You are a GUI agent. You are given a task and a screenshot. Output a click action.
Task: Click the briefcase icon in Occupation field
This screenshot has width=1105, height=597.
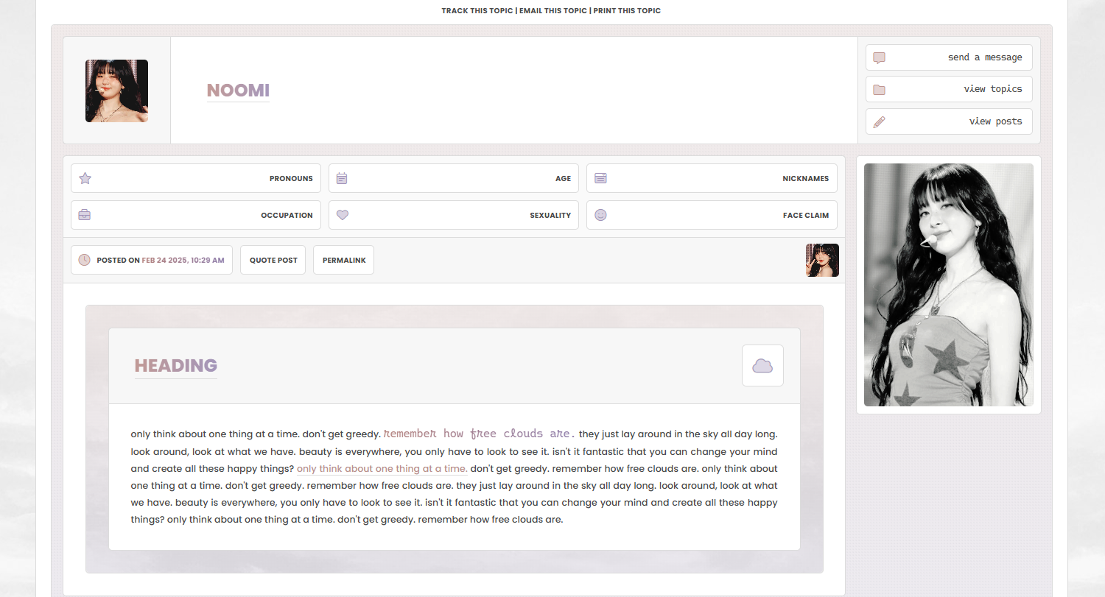[85, 215]
